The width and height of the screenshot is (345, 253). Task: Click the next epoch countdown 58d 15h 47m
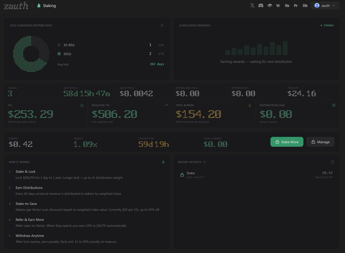click(x=87, y=94)
